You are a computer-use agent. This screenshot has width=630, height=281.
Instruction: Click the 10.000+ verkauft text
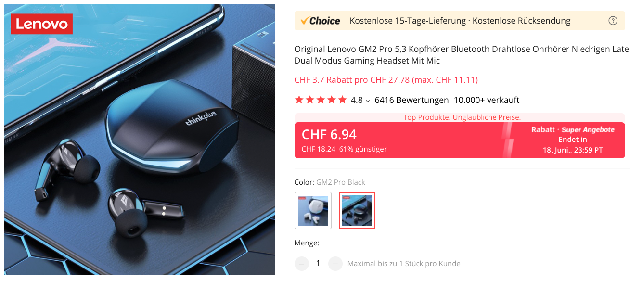point(487,100)
